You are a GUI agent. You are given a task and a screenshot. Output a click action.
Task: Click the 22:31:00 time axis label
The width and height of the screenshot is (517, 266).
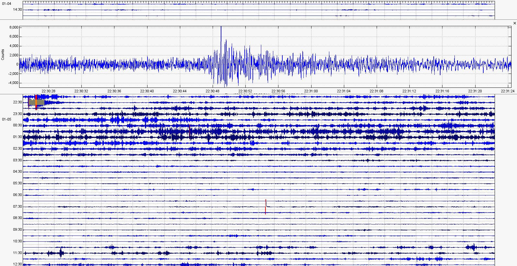coord(311,91)
